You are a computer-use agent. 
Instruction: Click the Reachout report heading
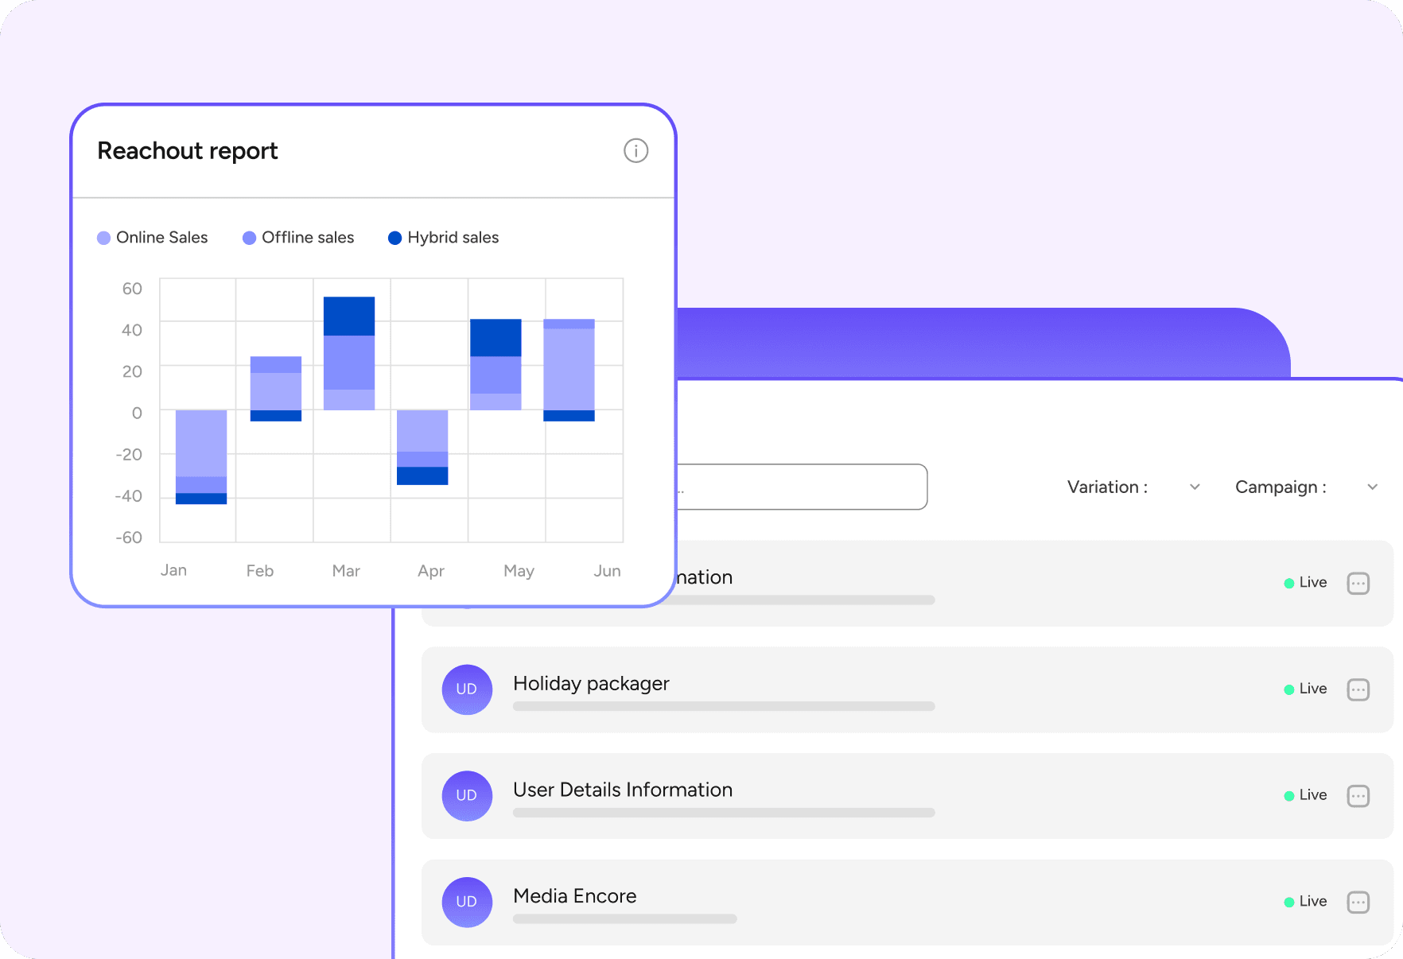188,151
